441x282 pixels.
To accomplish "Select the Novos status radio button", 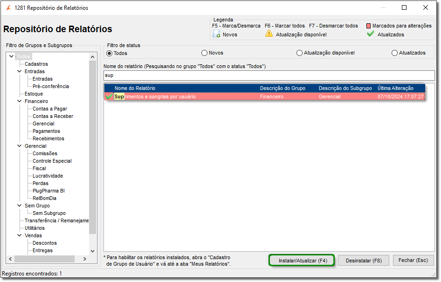I will (x=205, y=53).
